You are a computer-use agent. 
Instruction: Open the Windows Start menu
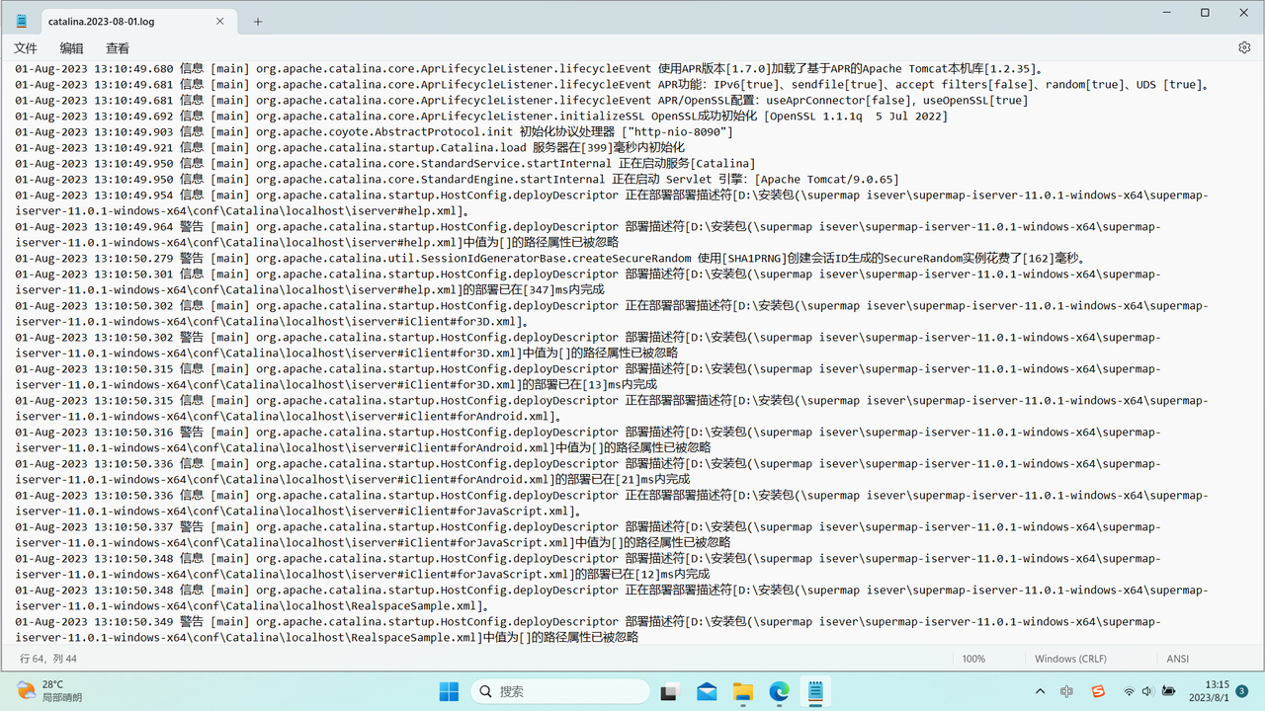click(x=448, y=691)
